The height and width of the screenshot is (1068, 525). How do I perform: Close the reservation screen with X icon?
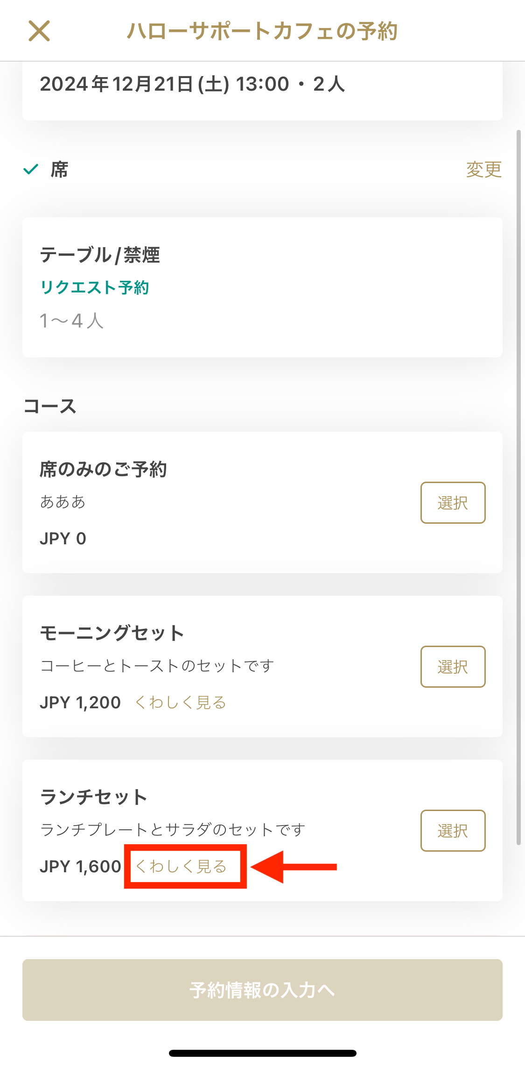pos(39,31)
